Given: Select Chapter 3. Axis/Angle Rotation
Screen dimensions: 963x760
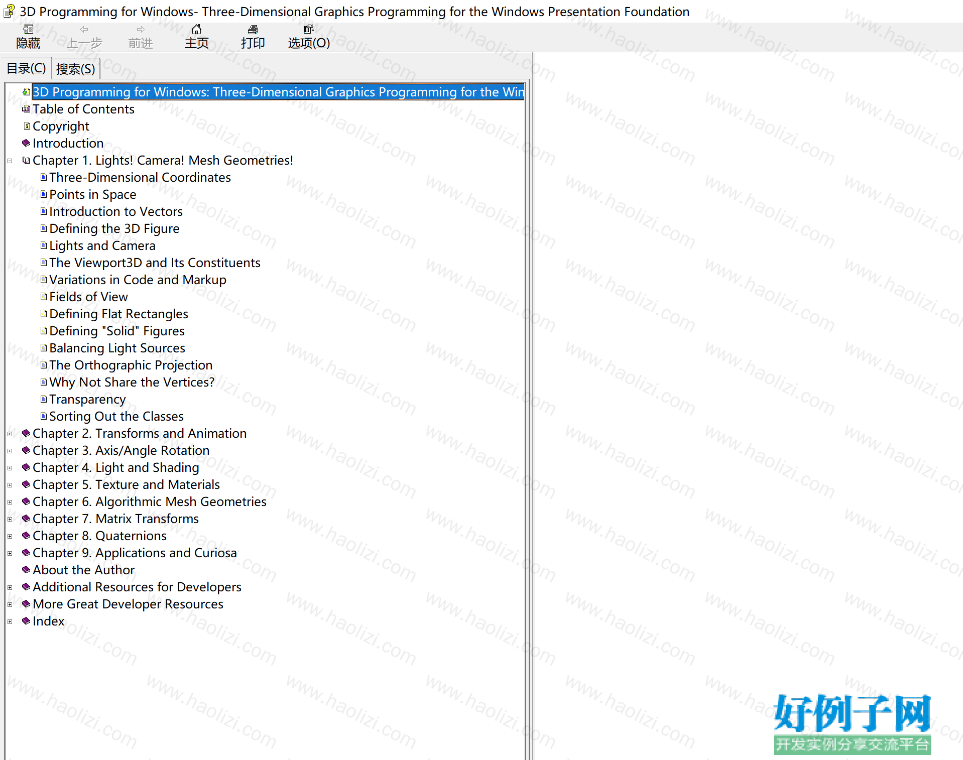Looking at the screenshot, I should 121,450.
